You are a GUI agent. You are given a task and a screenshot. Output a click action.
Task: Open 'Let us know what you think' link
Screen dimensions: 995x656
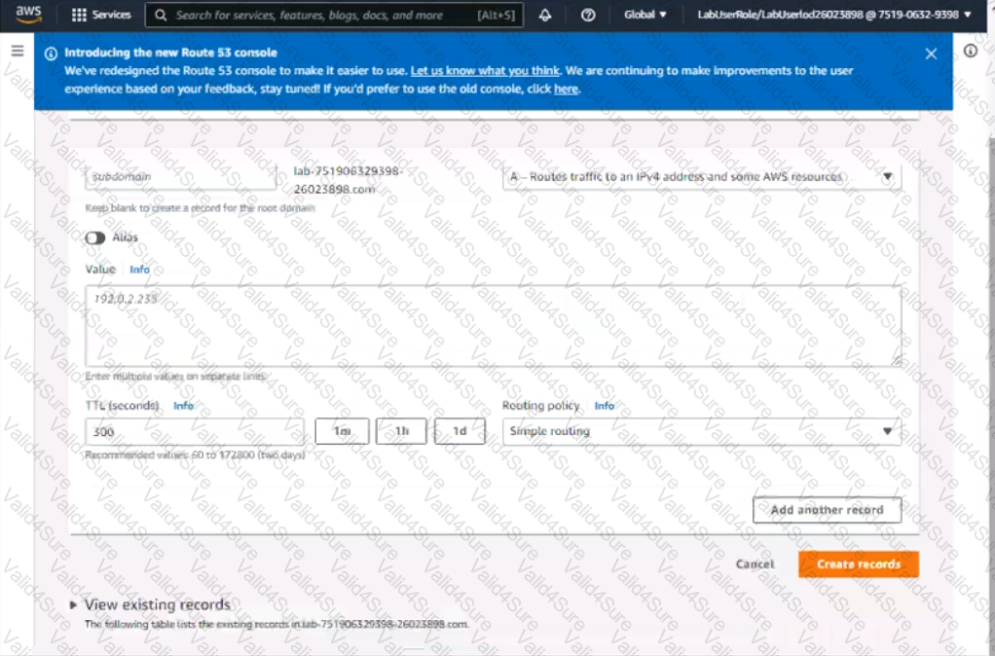(x=485, y=71)
